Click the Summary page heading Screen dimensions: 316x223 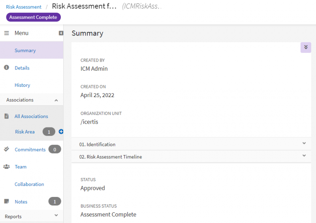tap(87, 33)
